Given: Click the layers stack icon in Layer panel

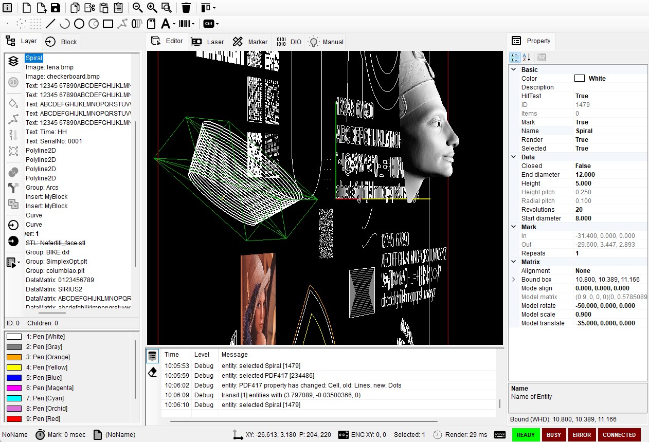Looking at the screenshot, I should [x=13, y=61].
